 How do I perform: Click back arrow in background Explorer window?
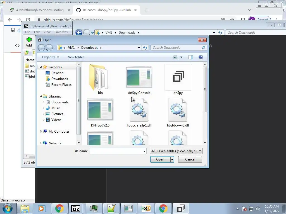tap(79, 33)
